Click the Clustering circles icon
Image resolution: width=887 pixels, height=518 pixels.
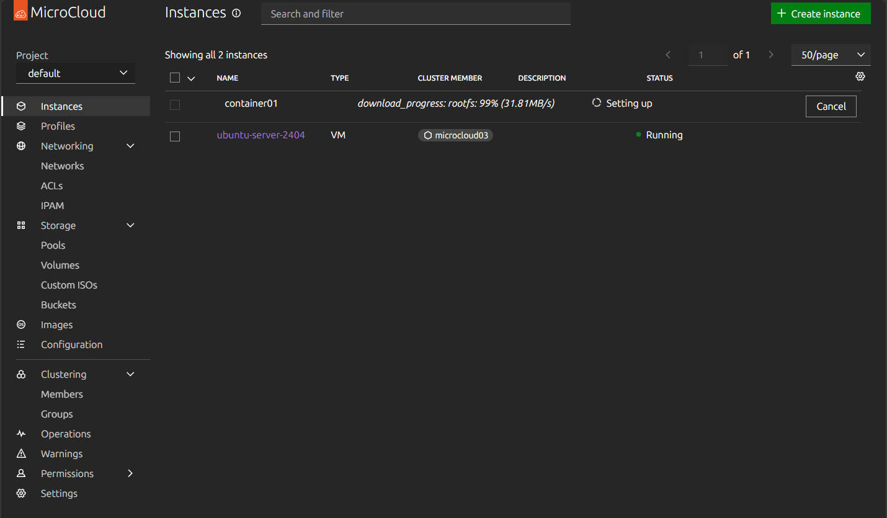point(21,374)
